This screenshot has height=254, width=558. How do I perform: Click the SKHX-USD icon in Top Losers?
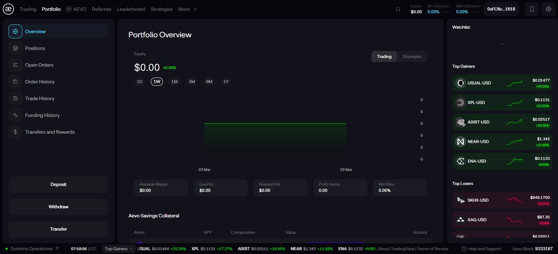461,200
